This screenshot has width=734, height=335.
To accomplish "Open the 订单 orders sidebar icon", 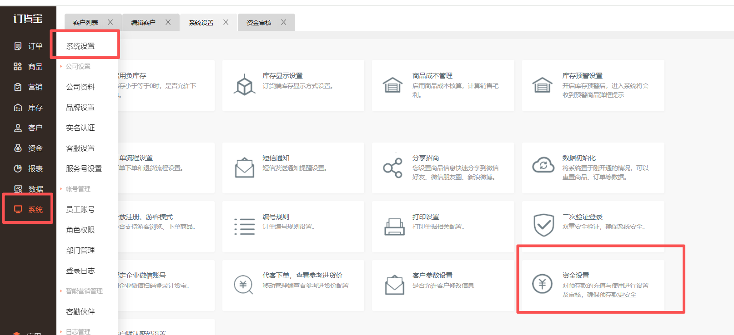I will [18, 46].
